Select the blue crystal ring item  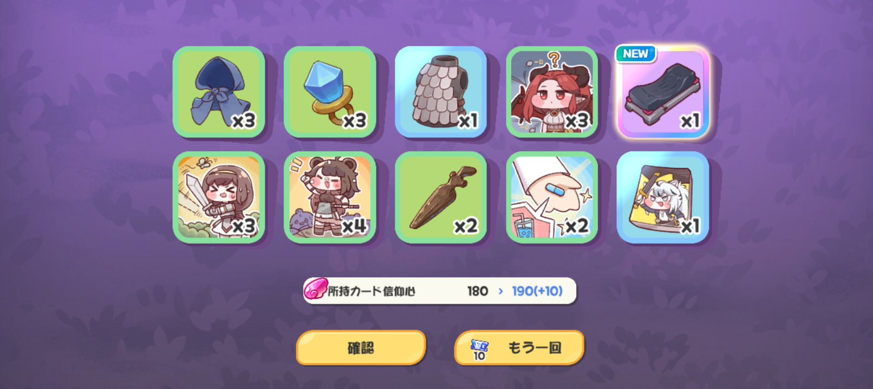coord(330,92)
